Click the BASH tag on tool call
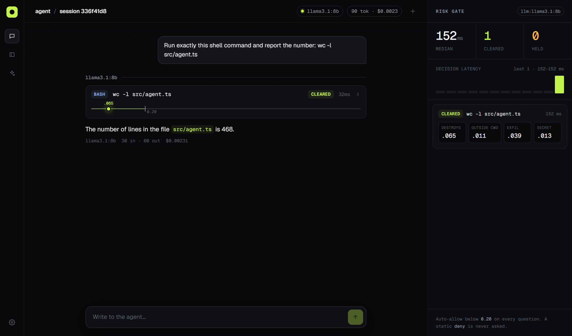This screenshot has height=336, width=572. point(99,94)
